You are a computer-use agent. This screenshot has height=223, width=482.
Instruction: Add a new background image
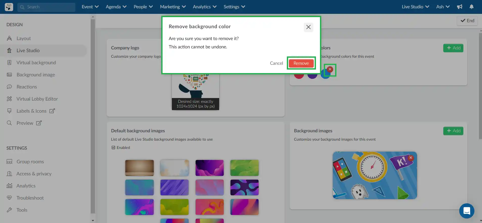(x=453, y=131)
